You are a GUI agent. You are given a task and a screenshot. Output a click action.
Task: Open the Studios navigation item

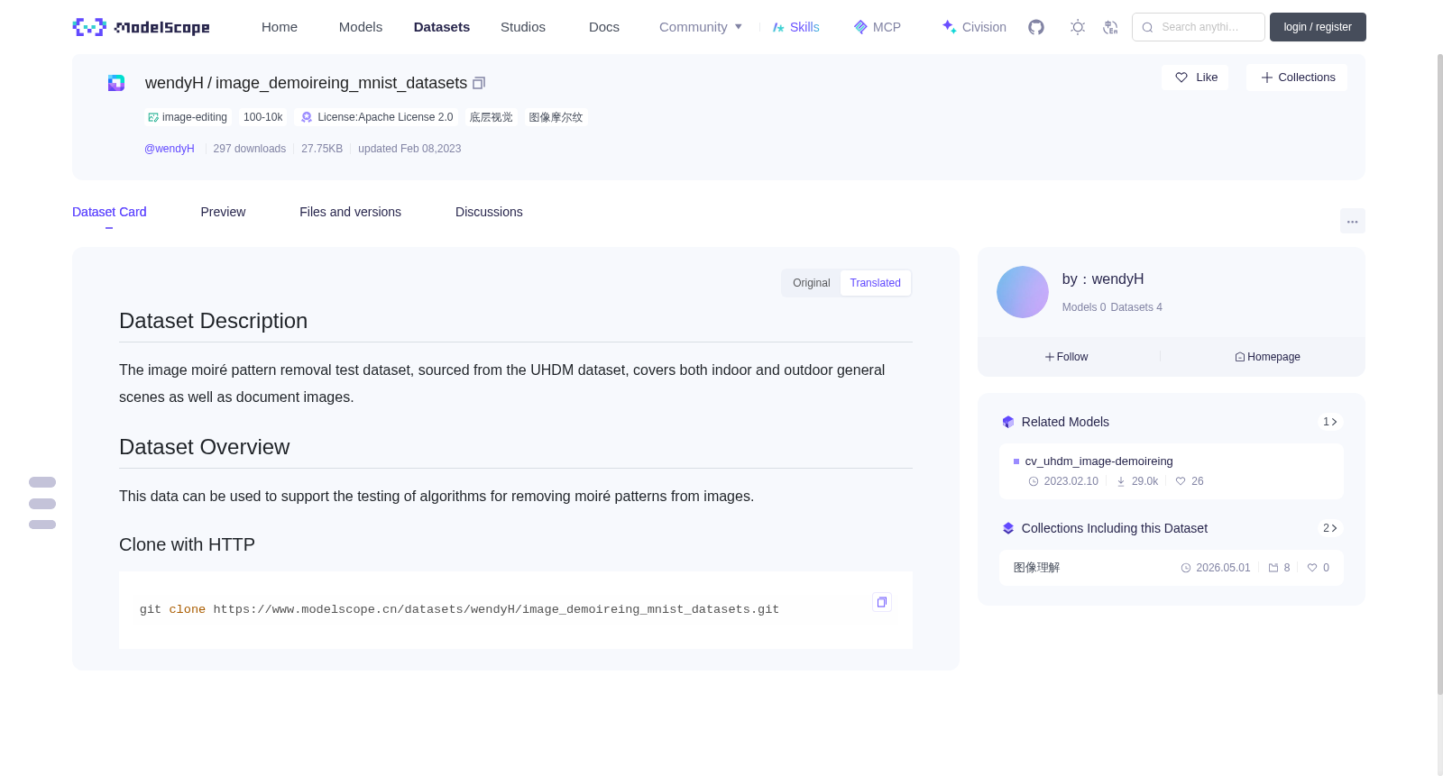tap(523, 27)
